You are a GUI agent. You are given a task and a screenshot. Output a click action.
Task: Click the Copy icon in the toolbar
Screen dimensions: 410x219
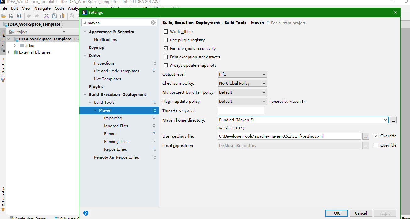coord(54,16)
